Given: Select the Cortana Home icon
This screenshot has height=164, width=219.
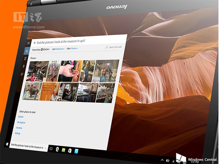Looking at the screenshot, I should pos(27,51).
